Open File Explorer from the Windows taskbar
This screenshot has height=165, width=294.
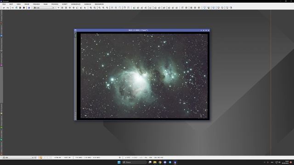[x=155, y=162]
